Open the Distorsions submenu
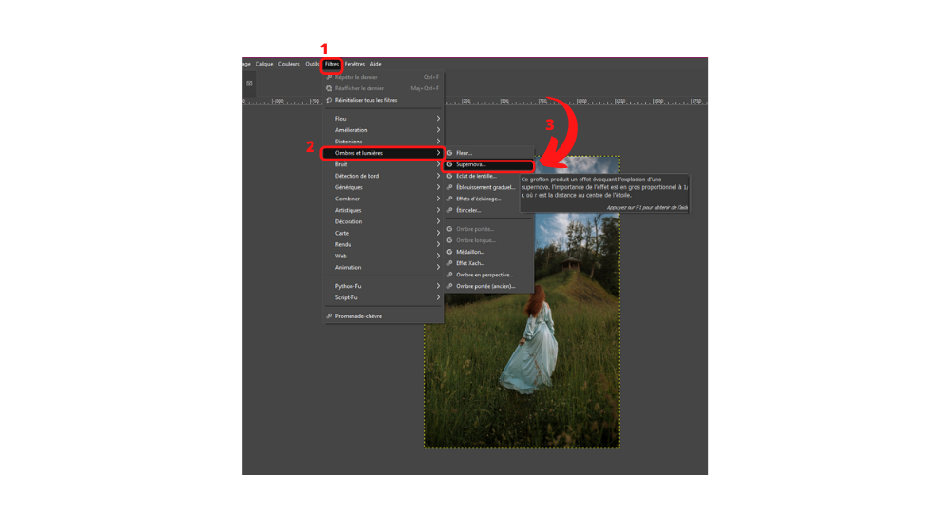950x532 pixels. [x=383, y=142]
